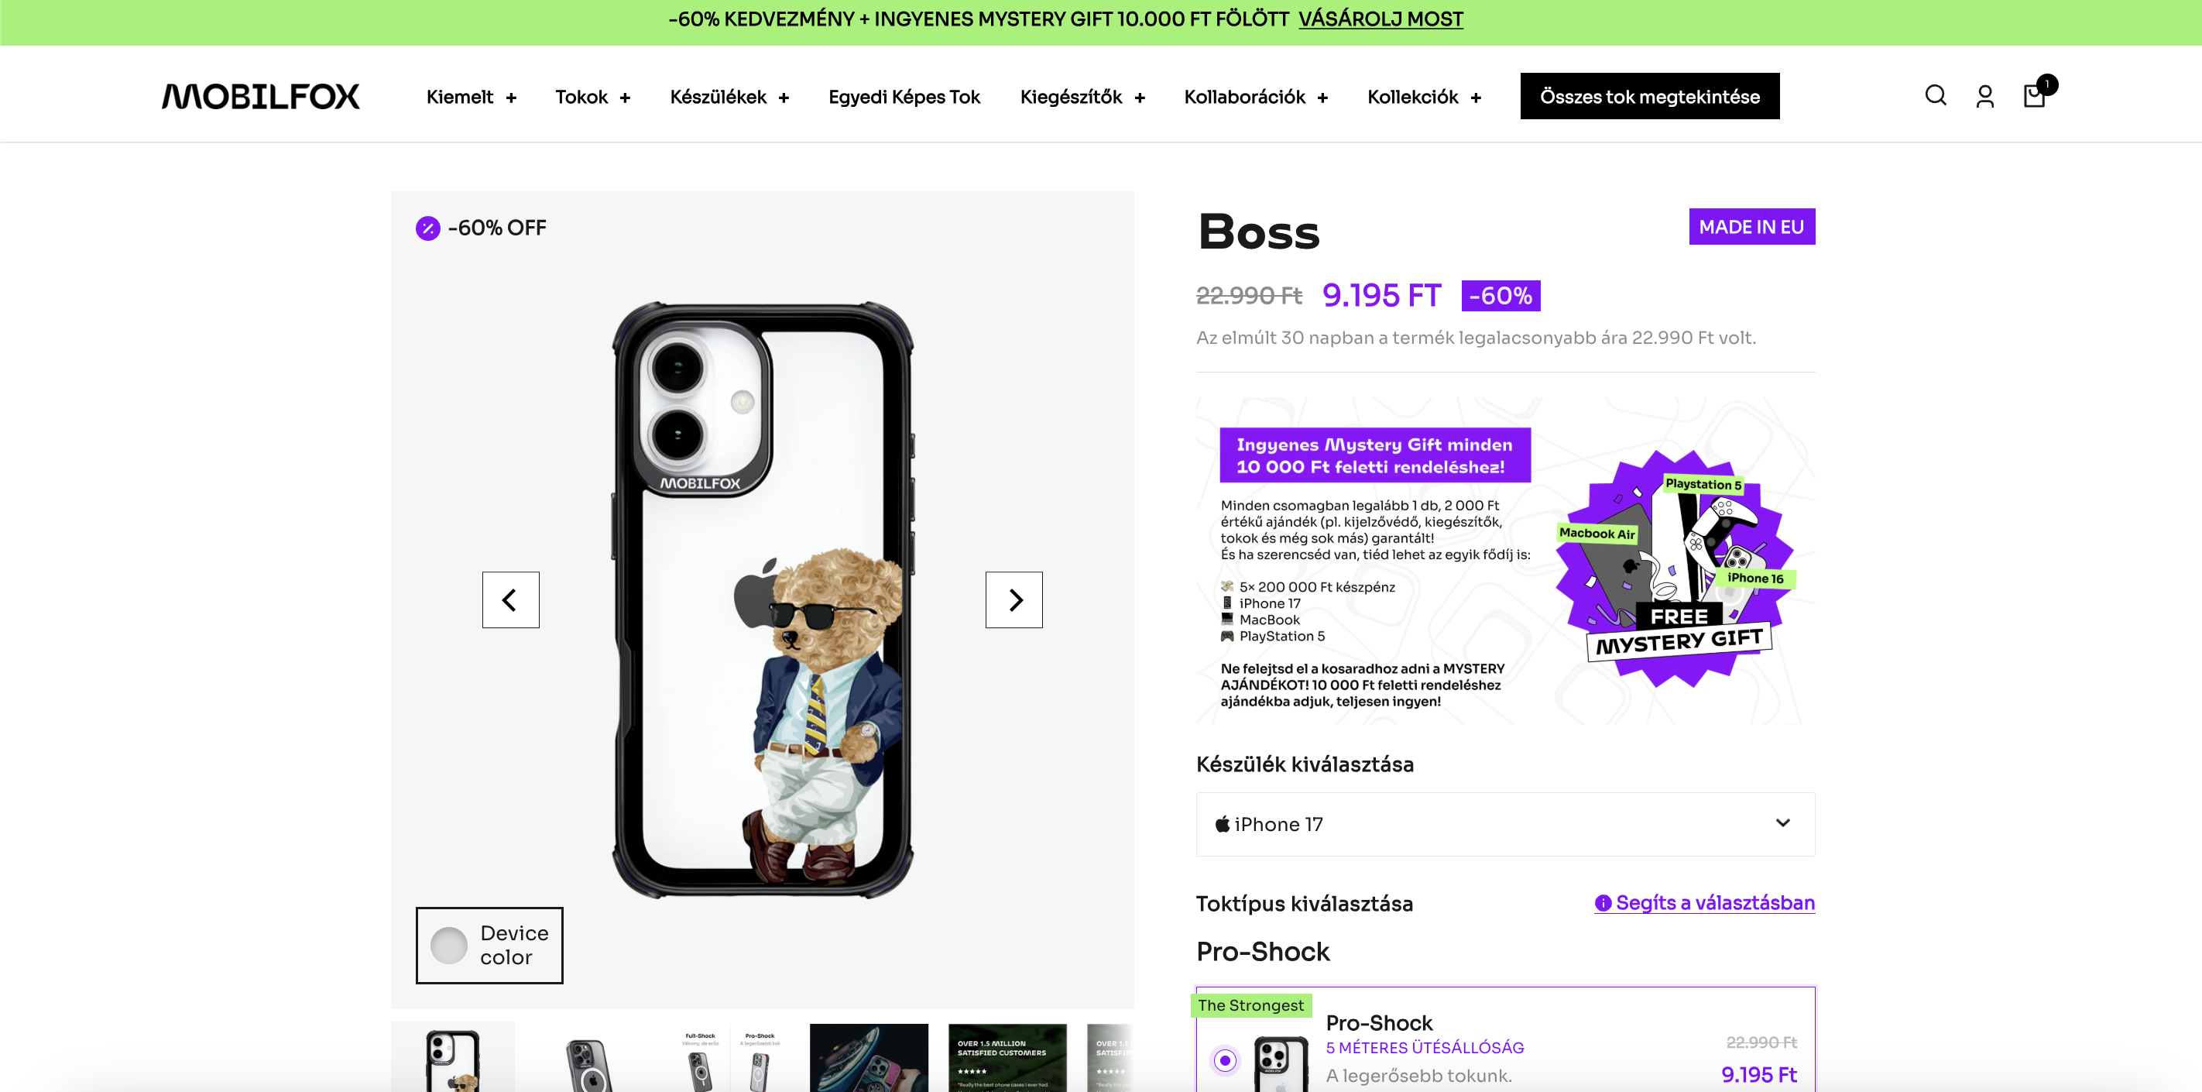Open the search magnifier icon
2202x1092 pixels.
click(1936, 96)
